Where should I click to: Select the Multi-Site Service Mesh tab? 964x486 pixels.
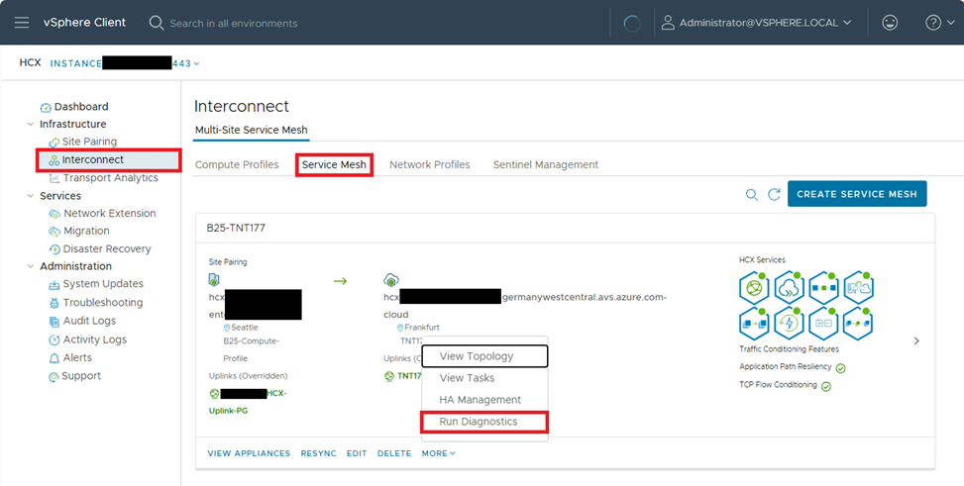(x=251, y=131)
